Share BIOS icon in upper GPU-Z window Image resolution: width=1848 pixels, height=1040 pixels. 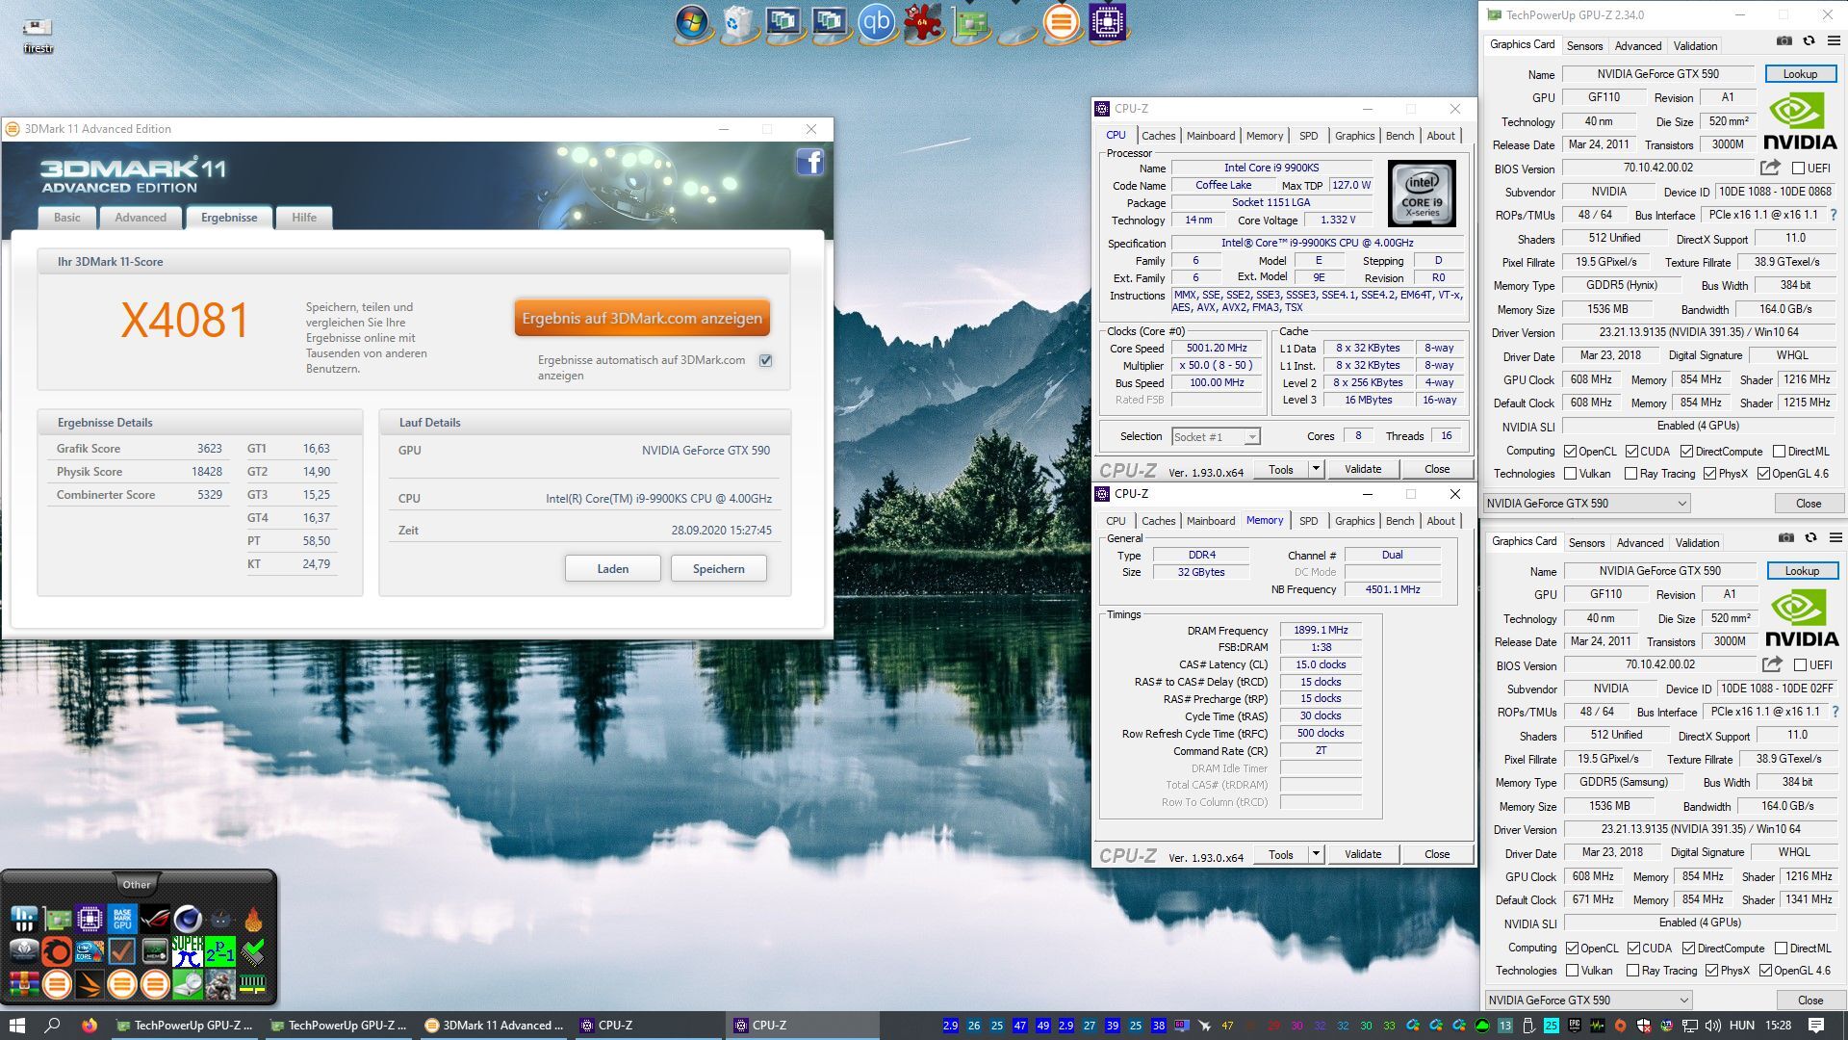1770,168
